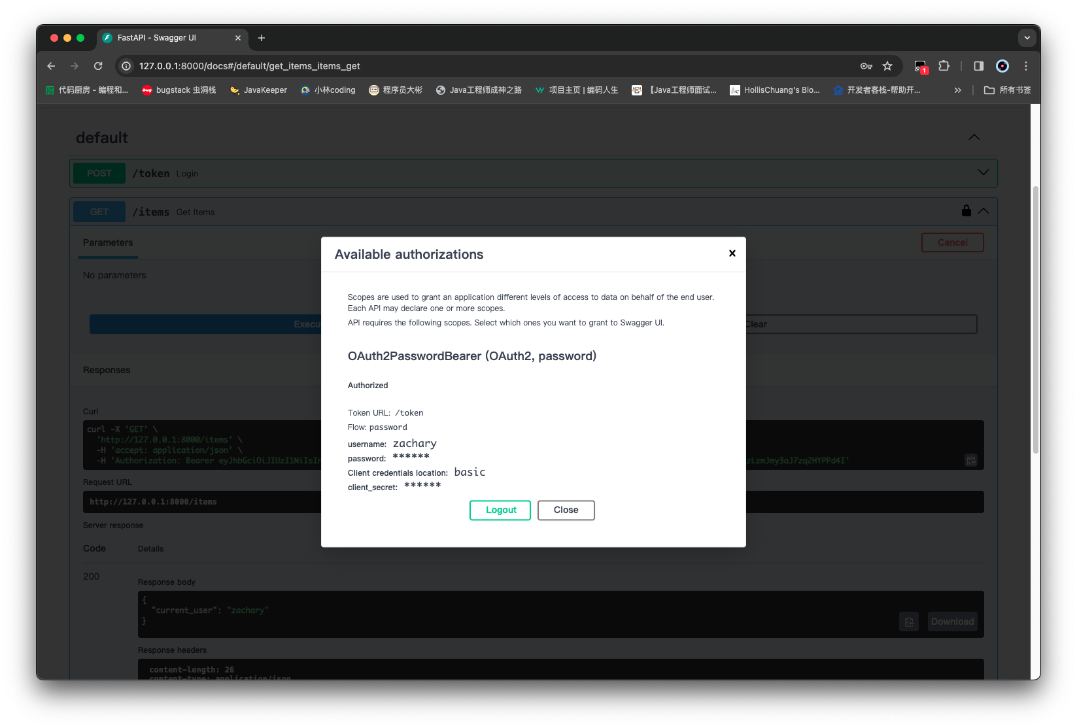1077x728 pixels.
Task: Select the FastAPI - Swagger UI tab
Action: coord(172,38)
